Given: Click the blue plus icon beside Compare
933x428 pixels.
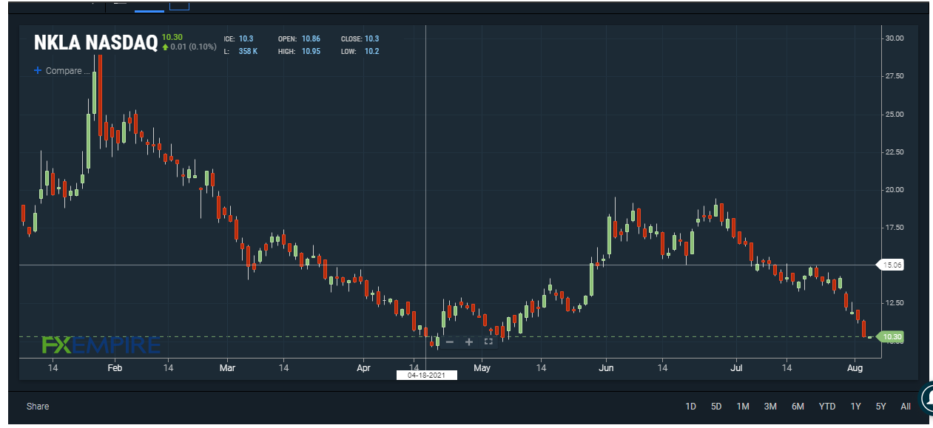Looking at the screenshot, I should [38, 71].
